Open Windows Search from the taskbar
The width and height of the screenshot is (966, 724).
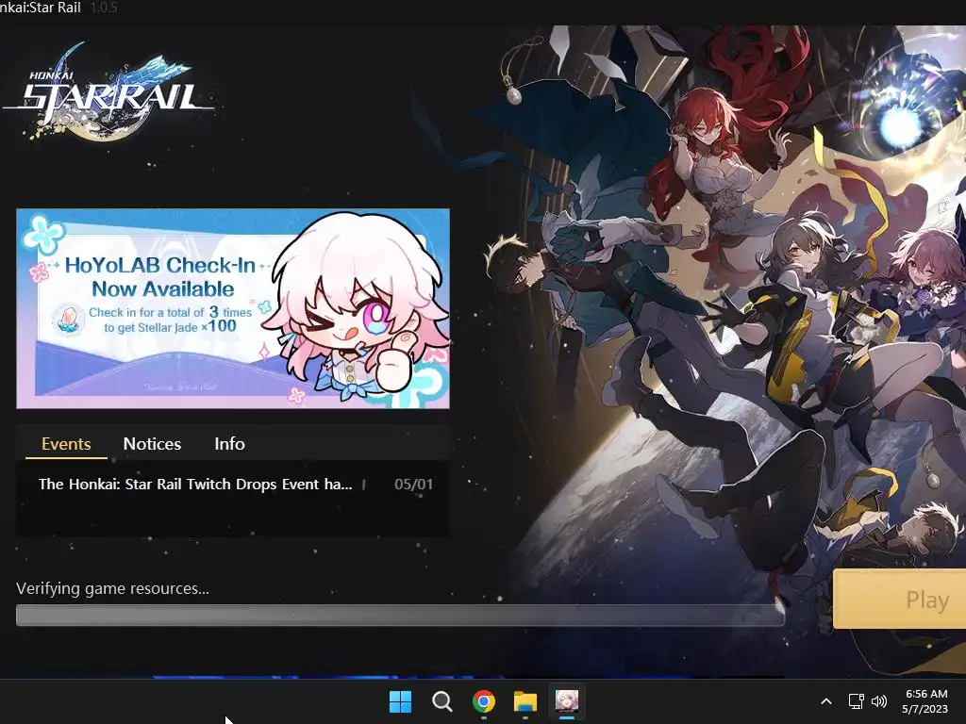(441, 701)
